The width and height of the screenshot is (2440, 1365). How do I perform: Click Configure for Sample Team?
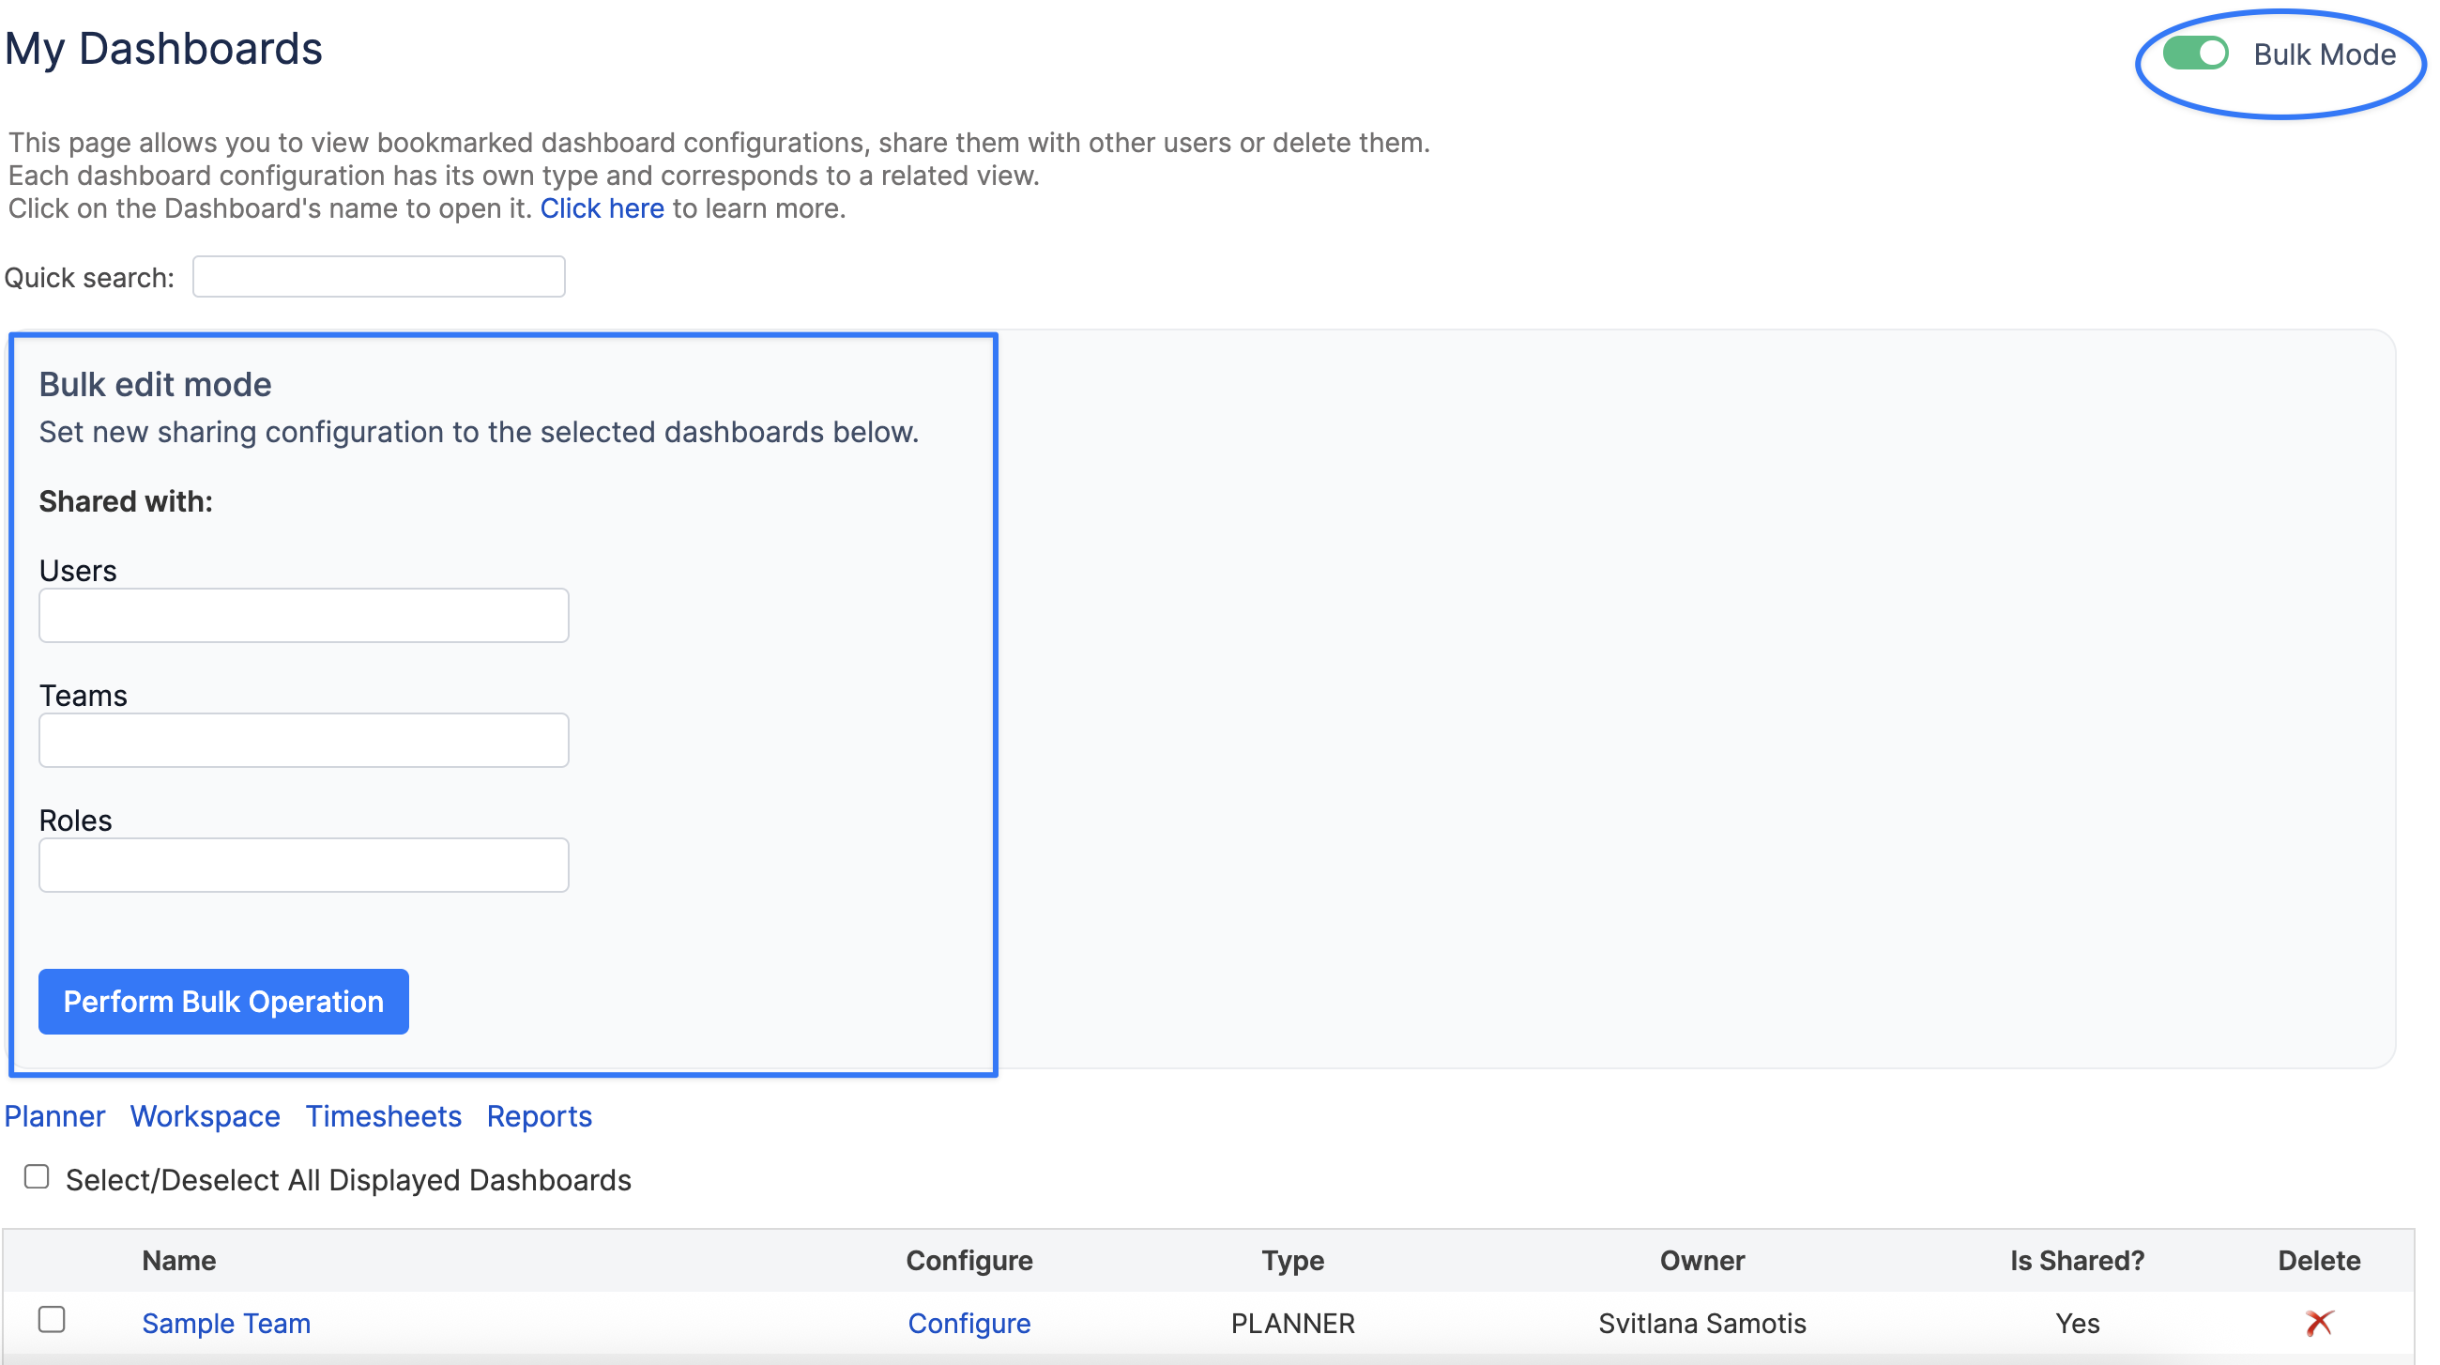click(968, 1324)
